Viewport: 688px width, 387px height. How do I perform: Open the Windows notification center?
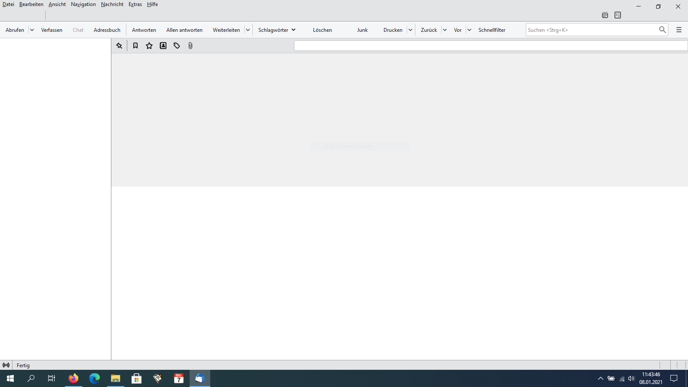[x=674, y=378]
